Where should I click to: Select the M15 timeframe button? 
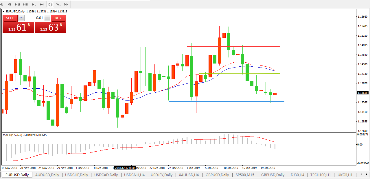pyautogui.click(x=18, y=4)
